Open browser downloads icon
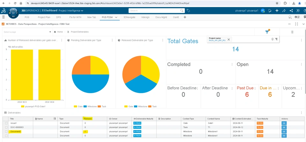 [294, 3]
